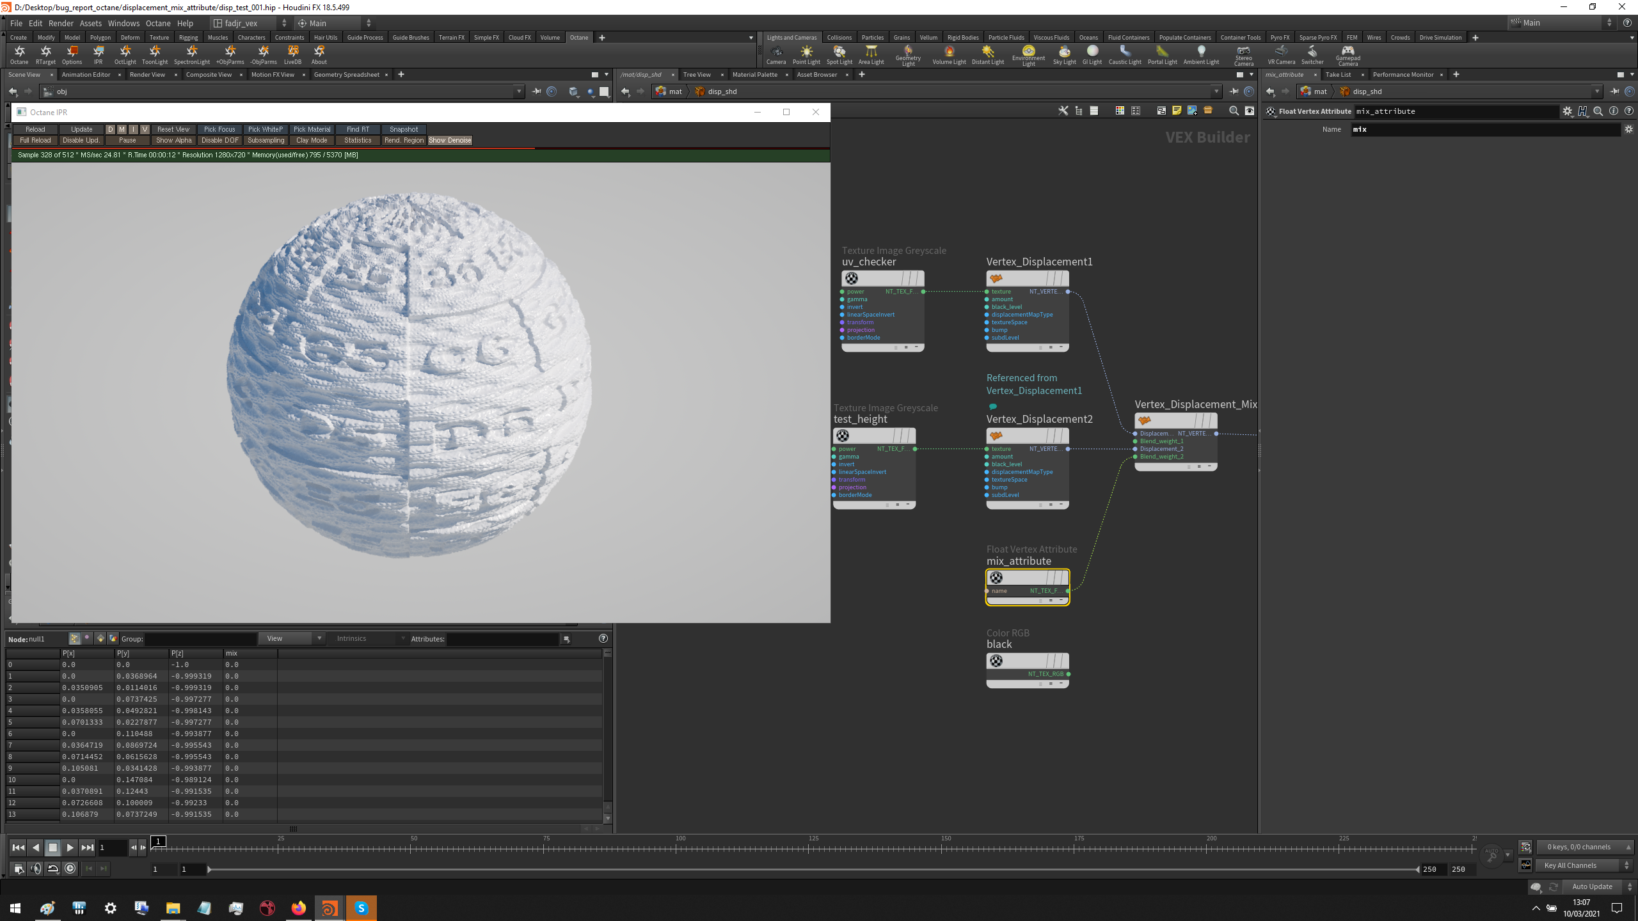Image resolution: width=1638 pixels, height=921 pixels.
Task: Create a Point Light from the shelf
Action: coord(806,54)
